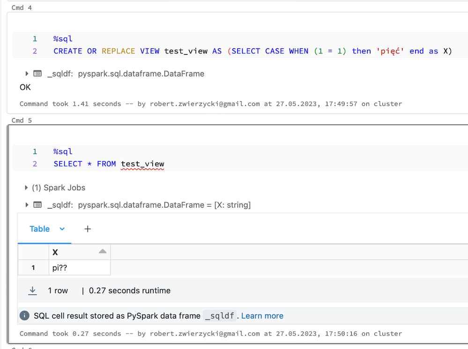Click the sort arrow on column X
Screen dimensions: 468x349
pyautogui.click(x=103, y=252)
